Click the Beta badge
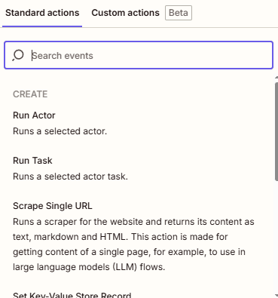Viewport: 278px width, 298px height. [179, 13]
